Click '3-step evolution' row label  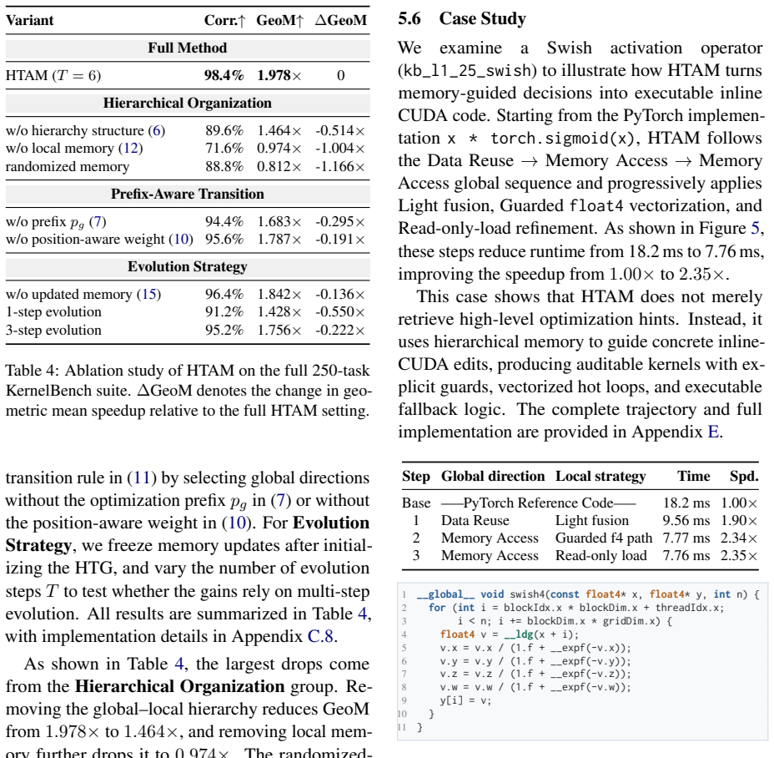(53, 330)
